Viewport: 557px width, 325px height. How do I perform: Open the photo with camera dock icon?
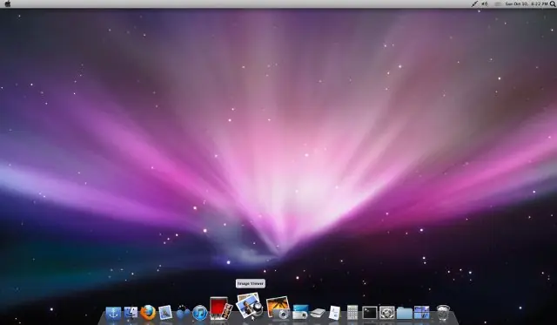(278, 308)
